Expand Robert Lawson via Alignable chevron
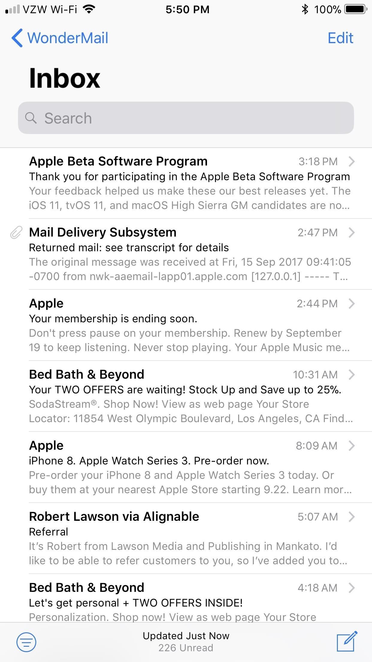Screen dimensions: 372x662 (352, 517)
